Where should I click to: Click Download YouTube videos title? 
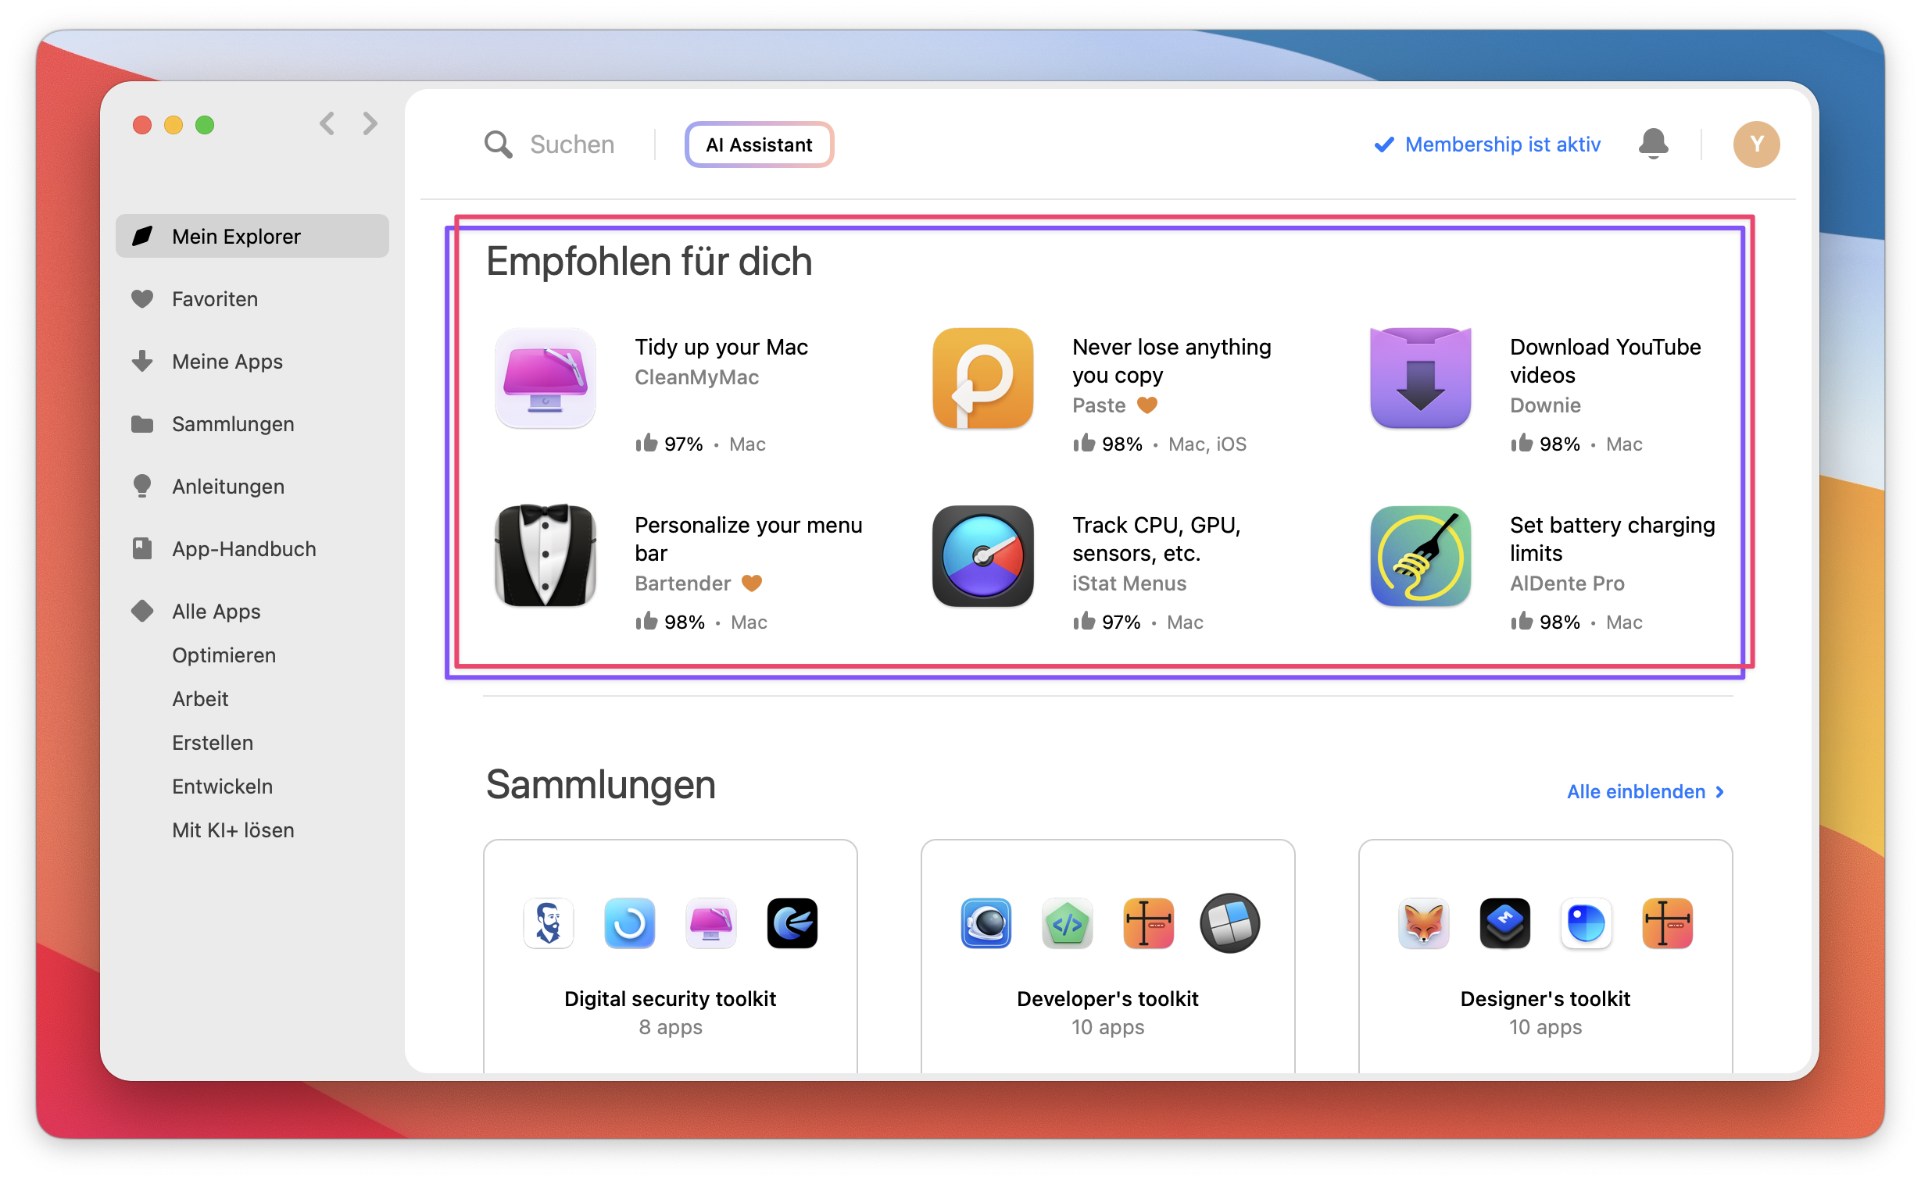tap(1605, 361)
